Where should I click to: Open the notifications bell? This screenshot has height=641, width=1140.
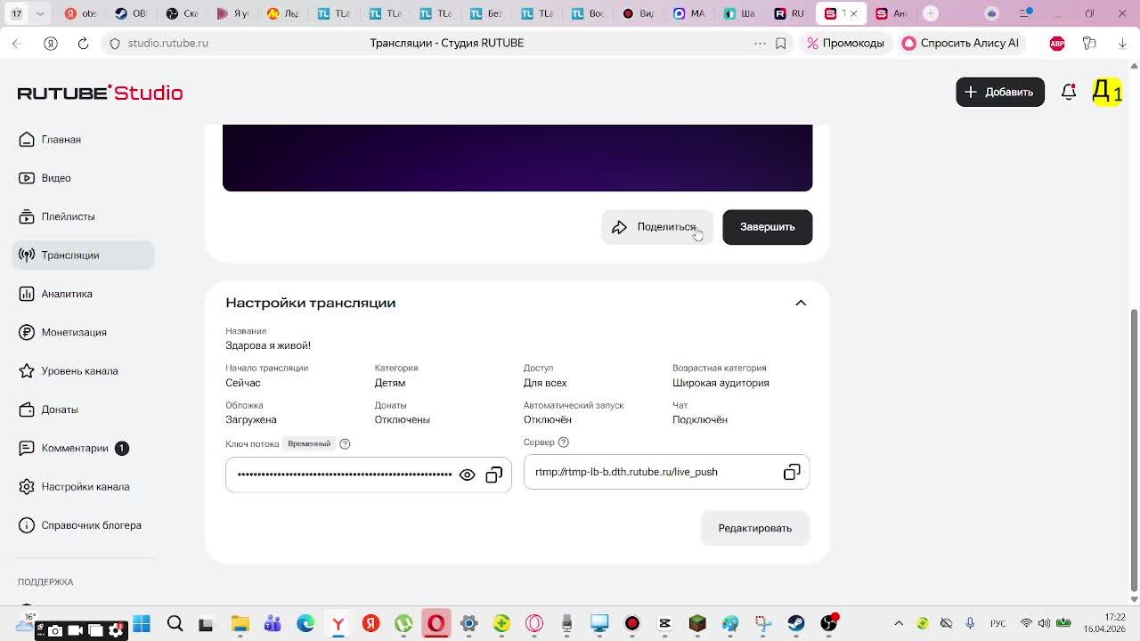tap(1069, 92)
